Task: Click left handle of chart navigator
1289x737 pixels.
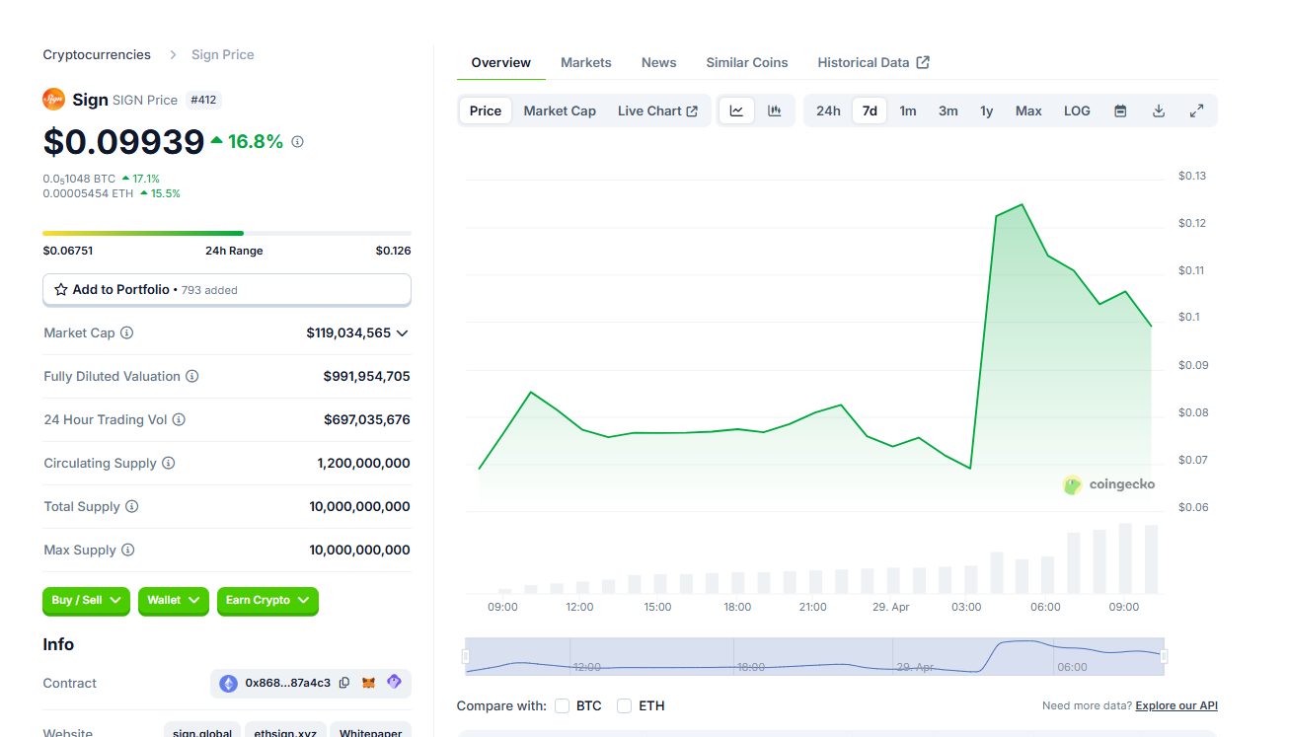Action: (467, 656)
